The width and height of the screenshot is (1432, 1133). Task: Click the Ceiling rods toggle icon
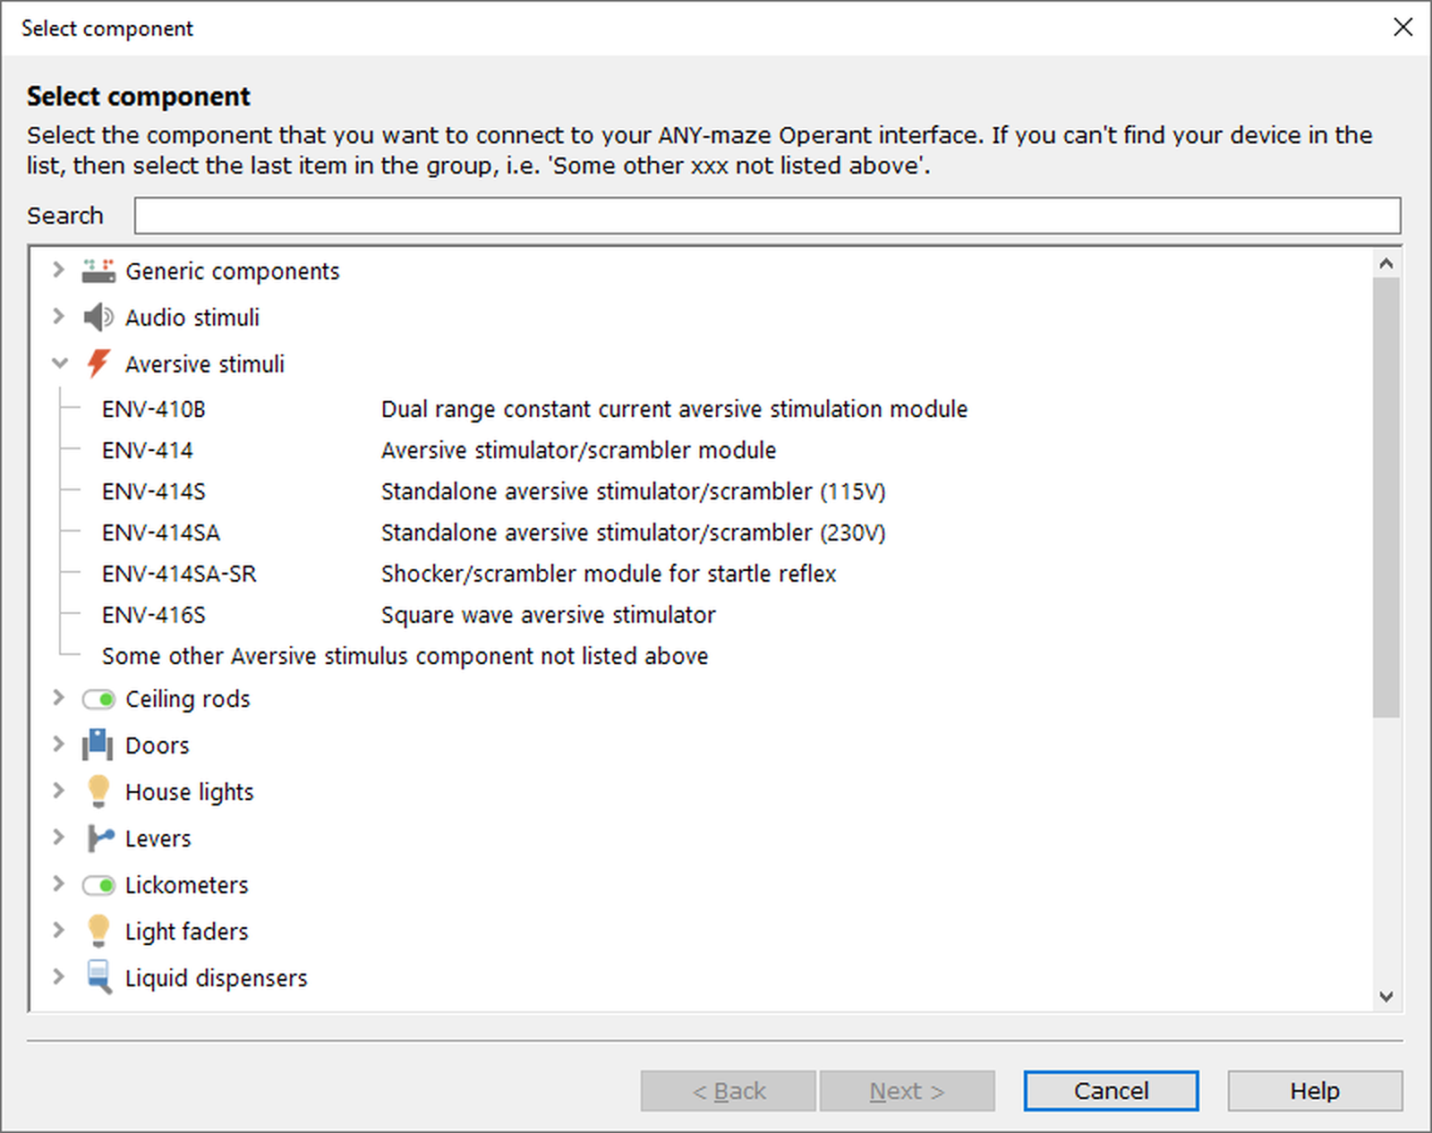point(98,699)
